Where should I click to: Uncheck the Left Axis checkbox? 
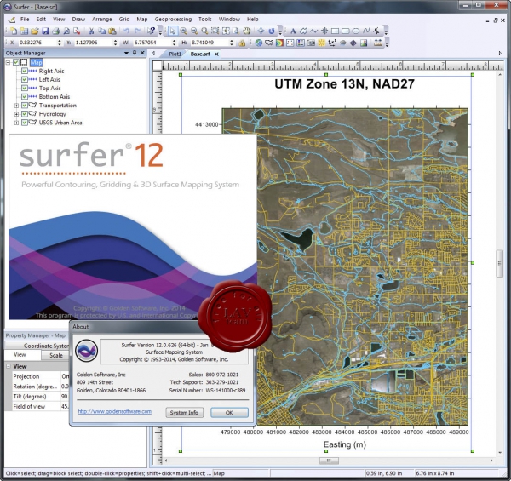tap(25, 79)
